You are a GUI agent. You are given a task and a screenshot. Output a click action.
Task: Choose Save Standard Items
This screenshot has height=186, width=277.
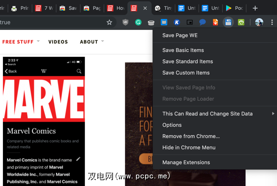pos(215,61)
